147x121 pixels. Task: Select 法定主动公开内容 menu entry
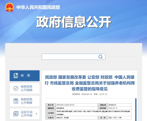coord(25,114)
